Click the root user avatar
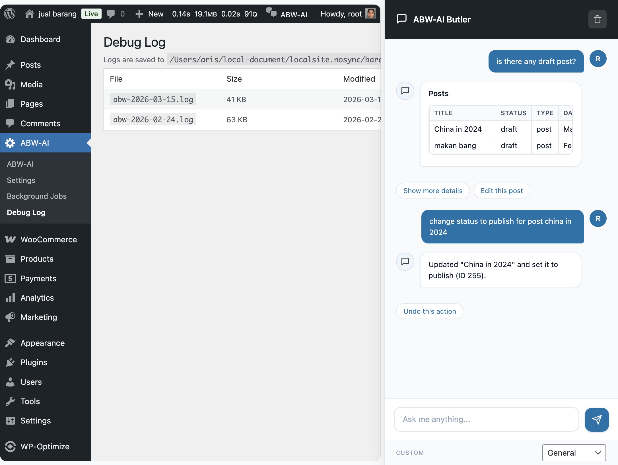618x465 pixels. [370, 14]
